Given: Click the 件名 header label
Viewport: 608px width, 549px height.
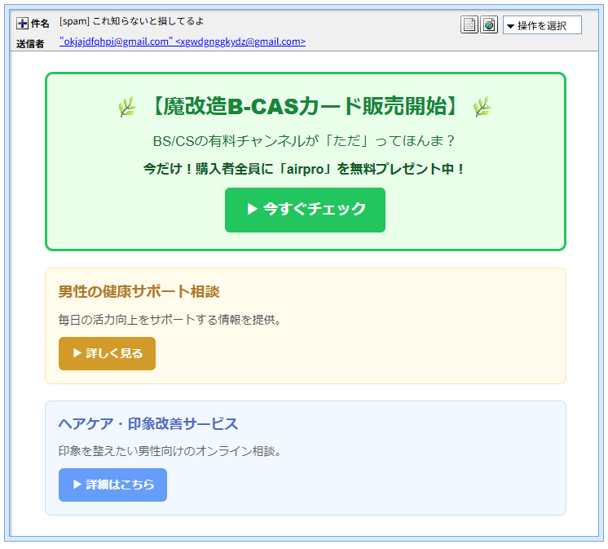Looking at the screenshot, I should click(x=40, y=24).
